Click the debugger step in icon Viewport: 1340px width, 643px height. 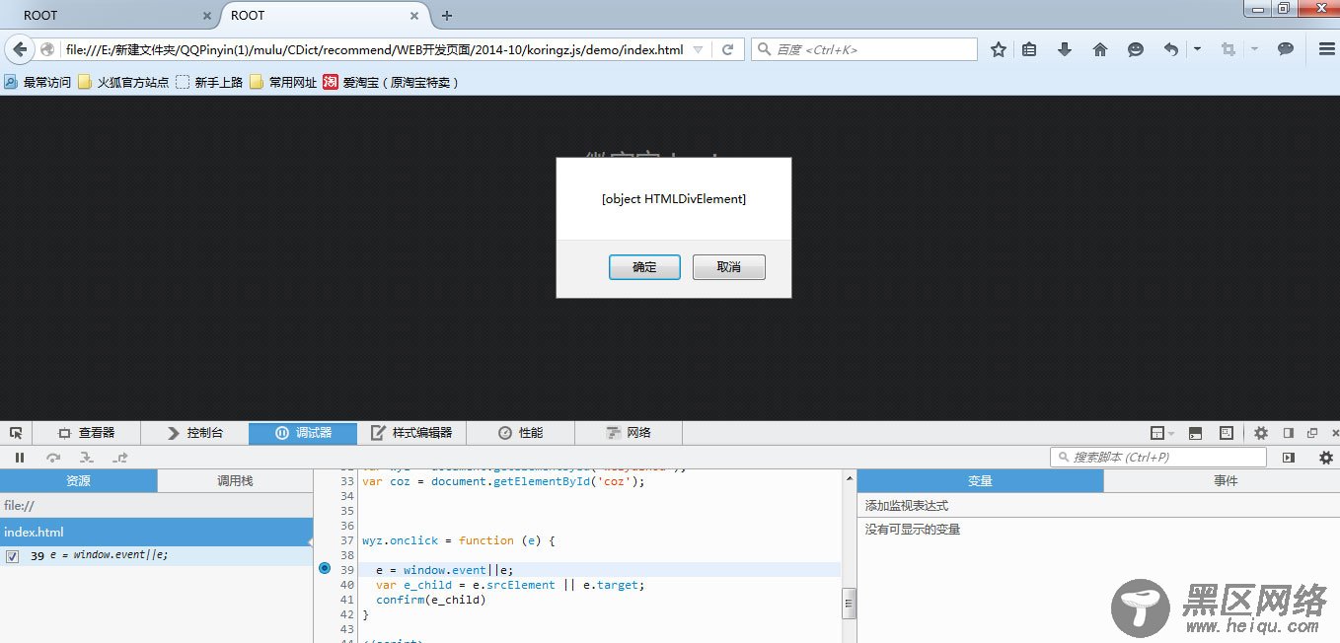coord(87,458)
